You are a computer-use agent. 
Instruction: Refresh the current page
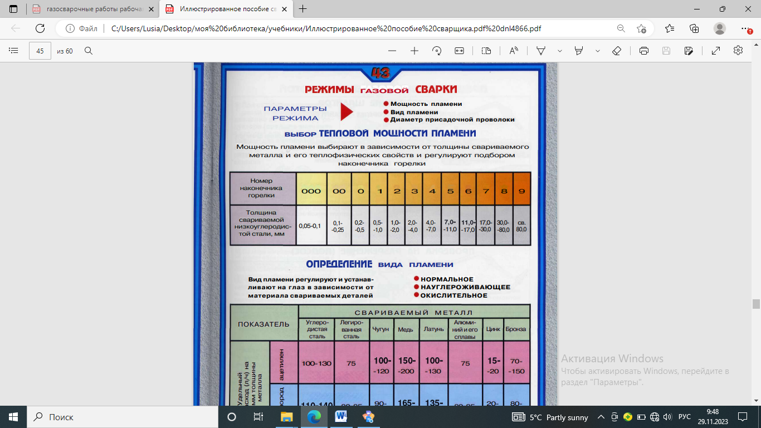40,28
